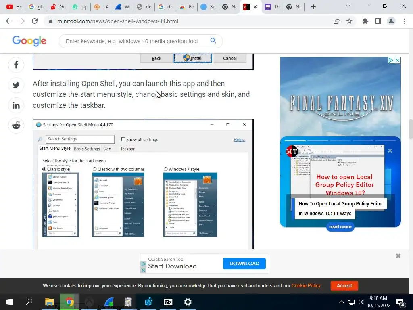
Task: Show hidden system tray icons
Action: [341, 302]
